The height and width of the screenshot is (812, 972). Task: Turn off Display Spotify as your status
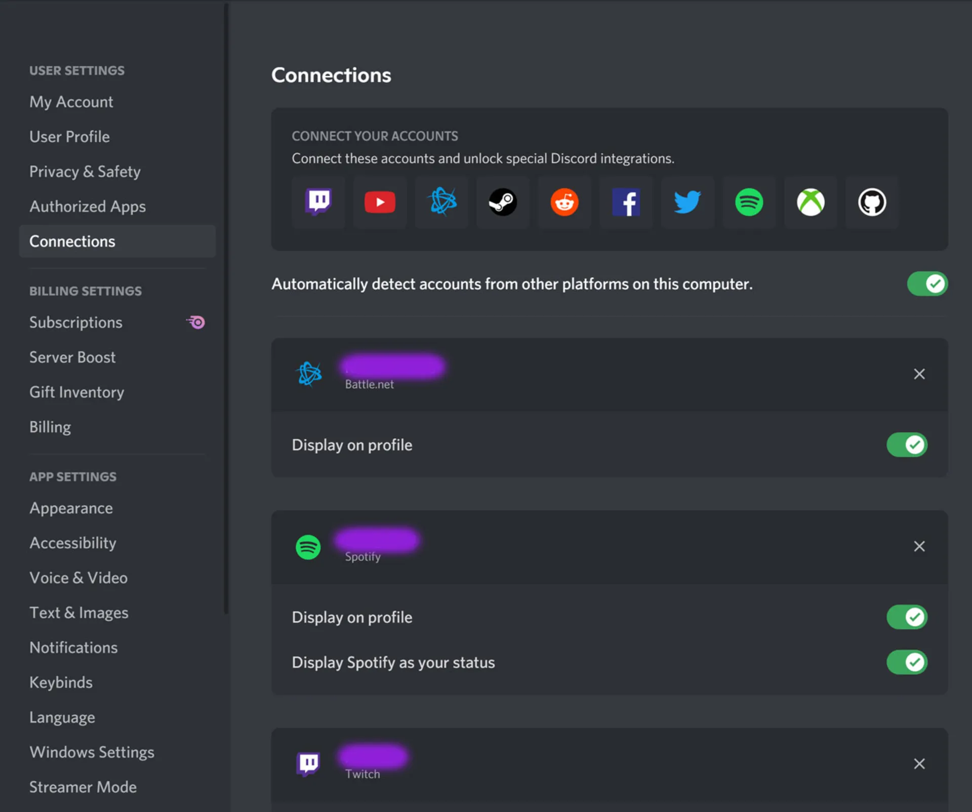coord(906,662)
